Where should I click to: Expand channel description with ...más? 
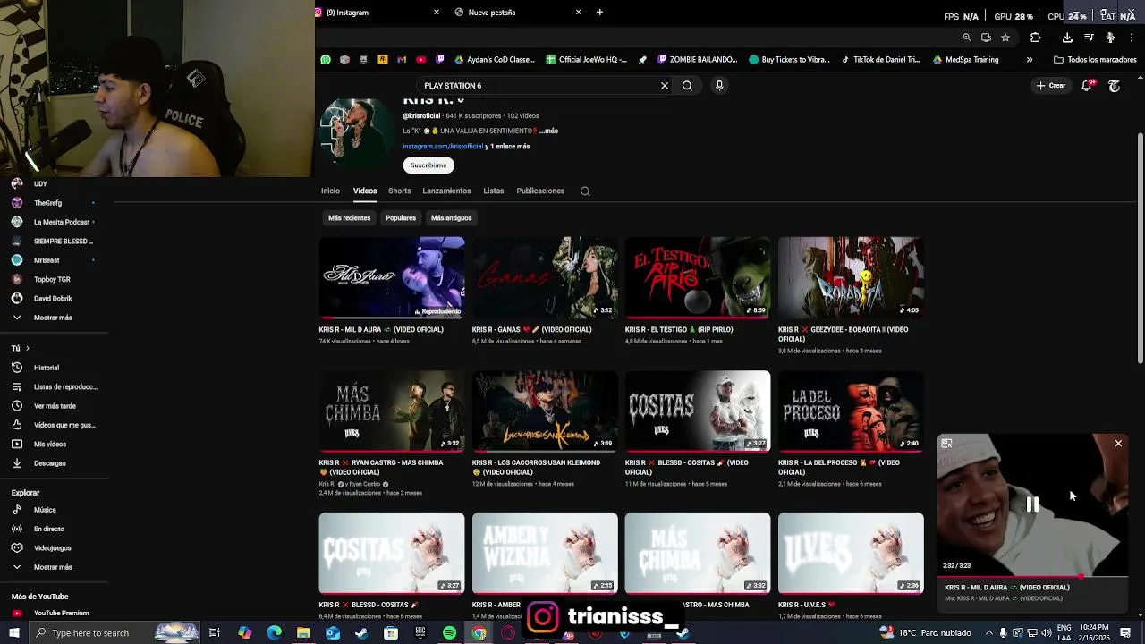coord(548,131)
